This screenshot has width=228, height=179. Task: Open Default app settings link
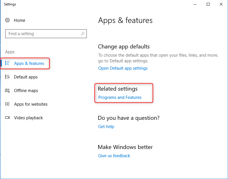pos(123,68)
